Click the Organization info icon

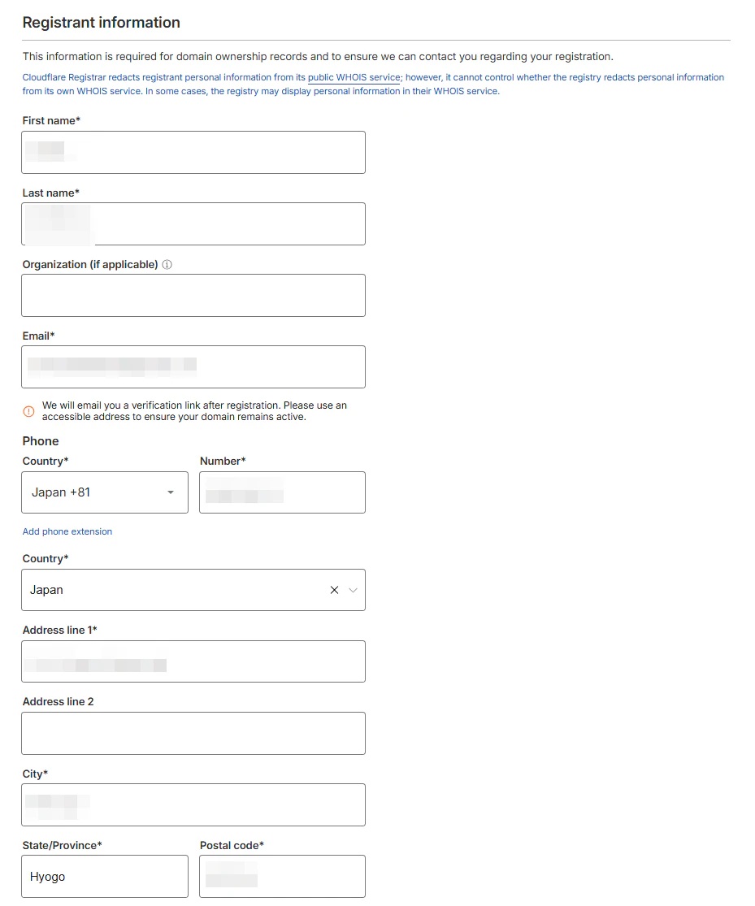[x=167, y=265]
